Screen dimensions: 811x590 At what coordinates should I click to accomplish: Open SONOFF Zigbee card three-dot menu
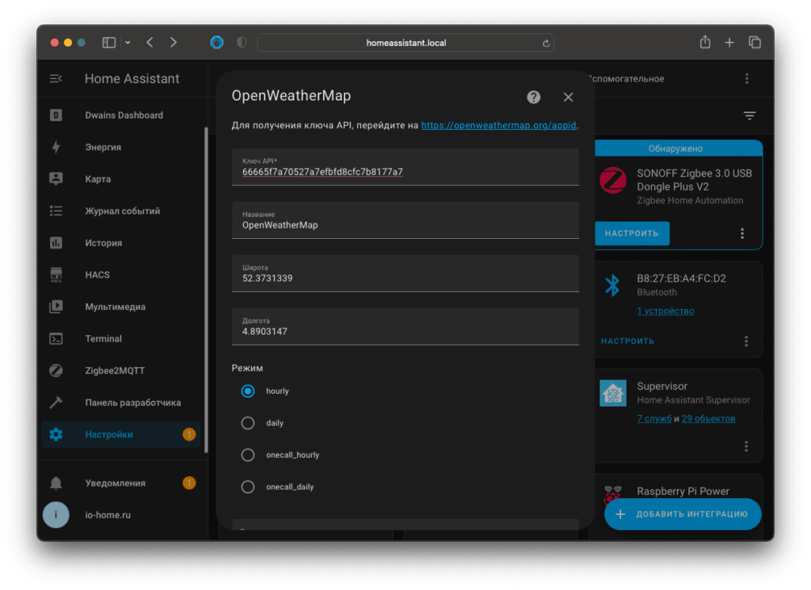(x=742, y=233)
